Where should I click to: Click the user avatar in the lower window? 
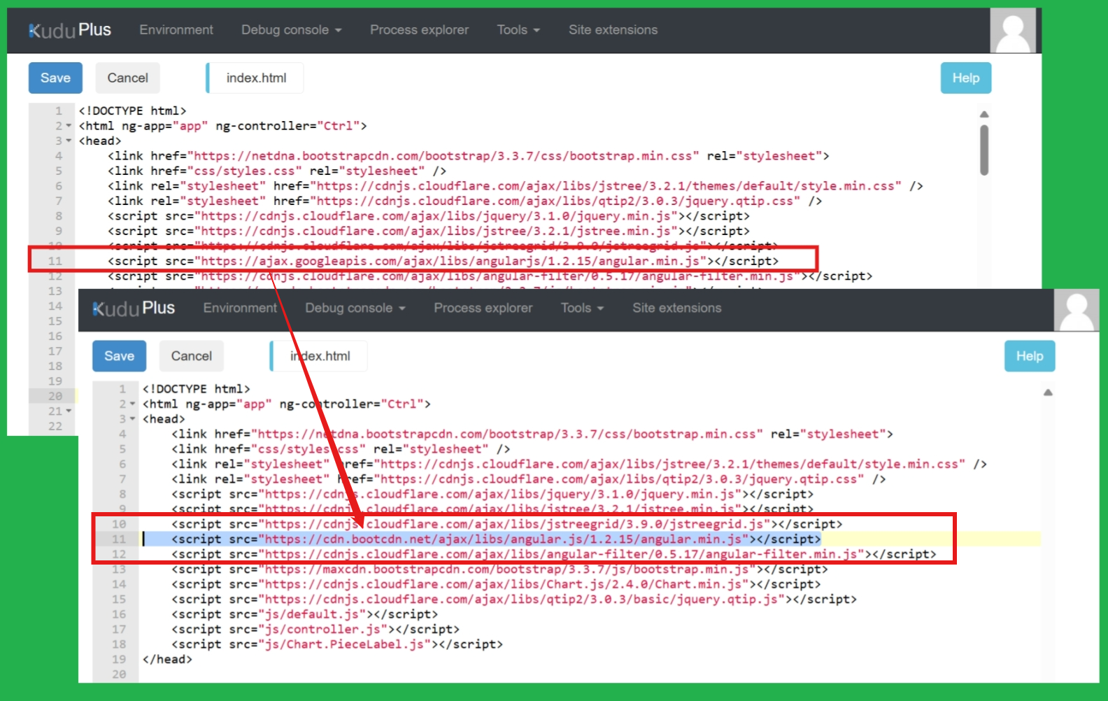click(x=1076, y=309)
